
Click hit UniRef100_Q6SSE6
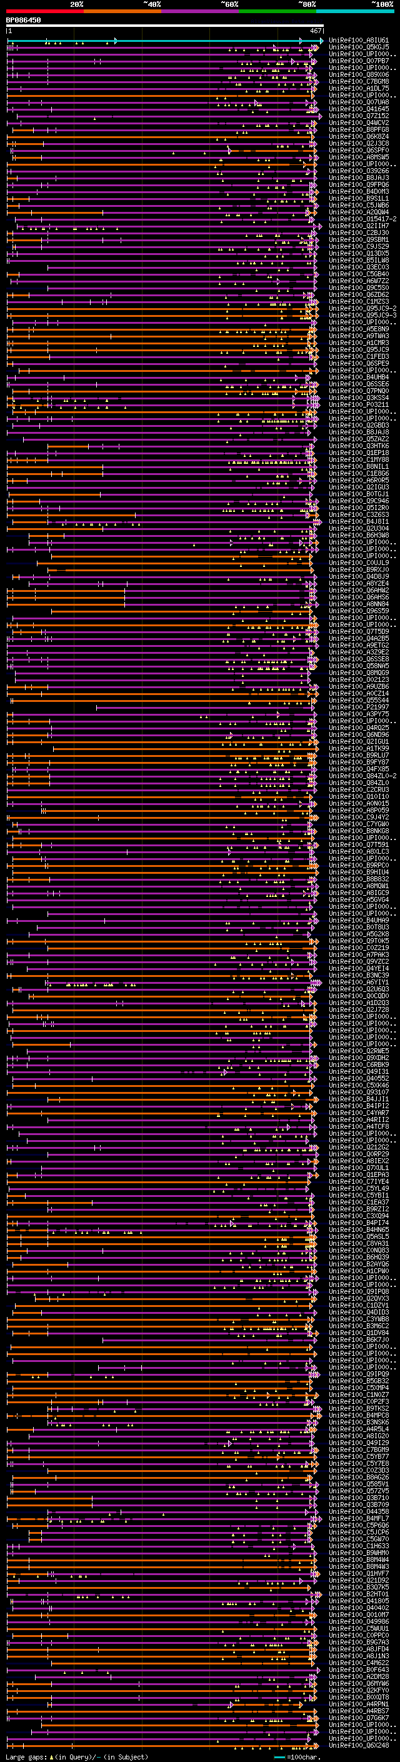coord(359,384)
